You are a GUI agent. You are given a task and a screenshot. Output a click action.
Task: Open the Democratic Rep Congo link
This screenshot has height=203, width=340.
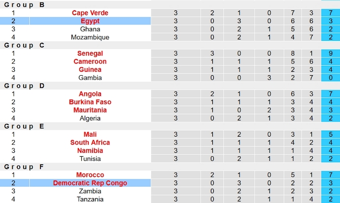[x=90, y=183]
